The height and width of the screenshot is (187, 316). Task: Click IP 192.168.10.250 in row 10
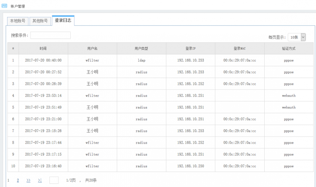tap(190, 166)
